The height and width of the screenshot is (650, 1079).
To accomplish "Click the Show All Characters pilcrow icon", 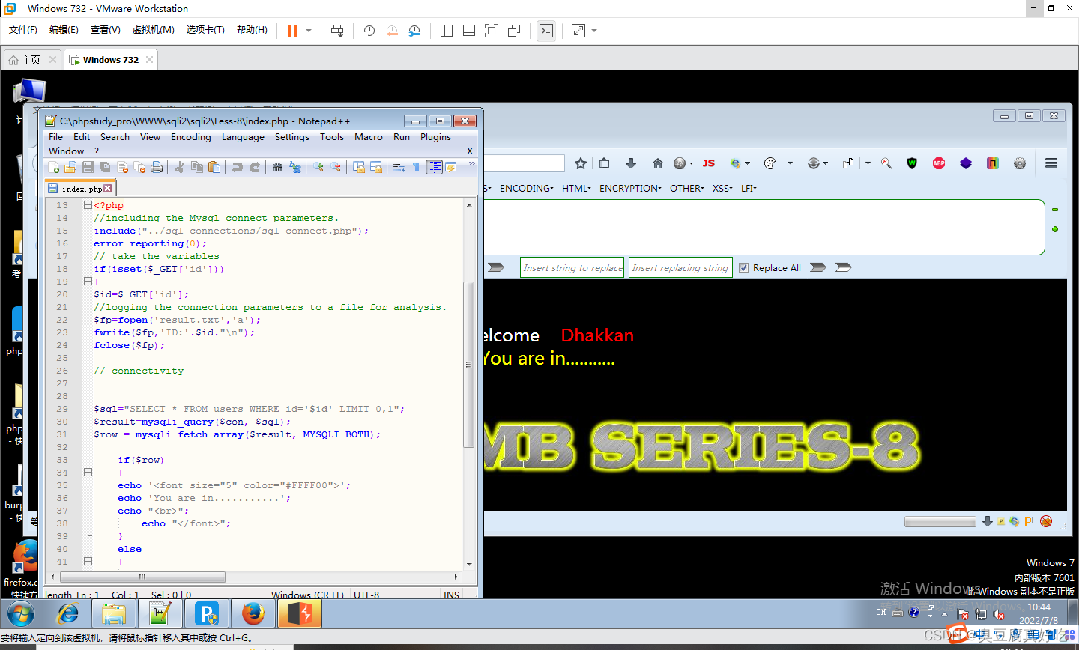I will 416,167.
